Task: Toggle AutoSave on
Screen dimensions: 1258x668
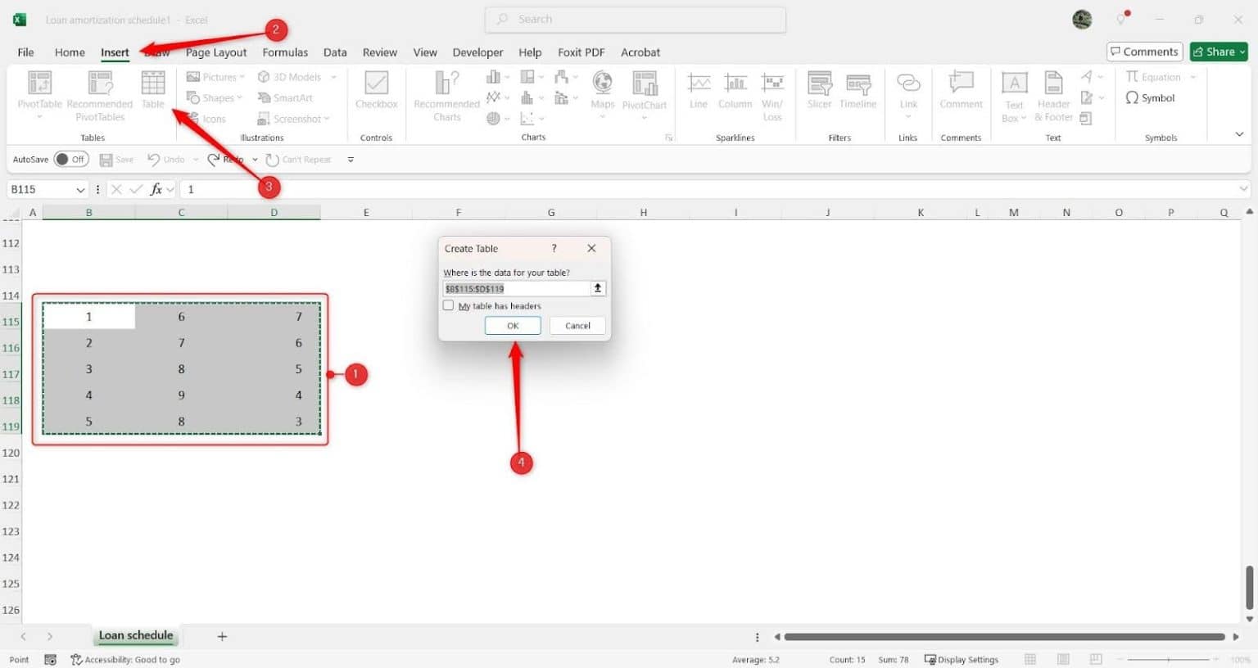Action: [71, 159]
